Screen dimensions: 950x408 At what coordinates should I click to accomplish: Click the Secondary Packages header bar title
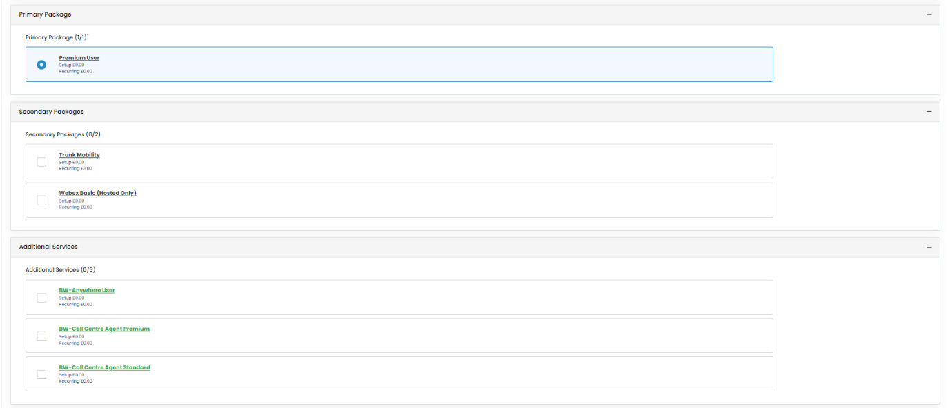click(x=51, y=112)
